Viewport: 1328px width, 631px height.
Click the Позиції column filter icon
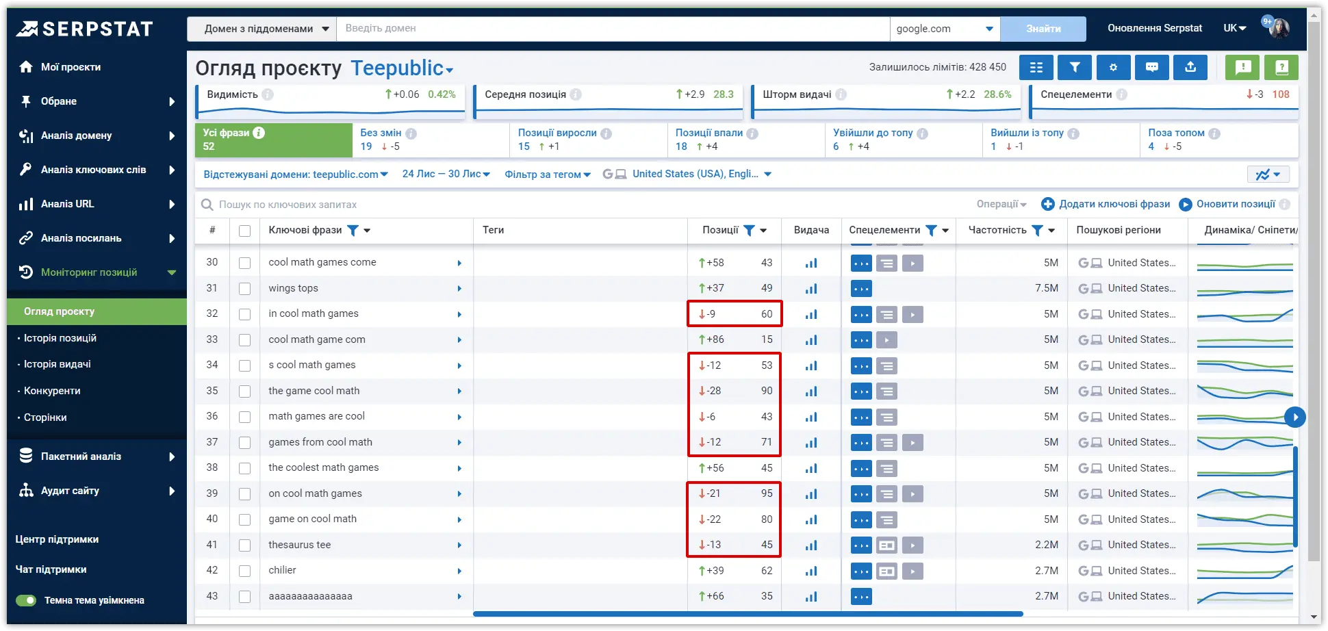749,231
